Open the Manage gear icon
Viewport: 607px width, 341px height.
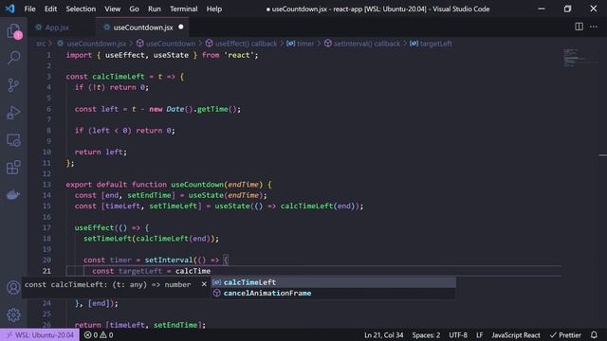click(13, 315)
